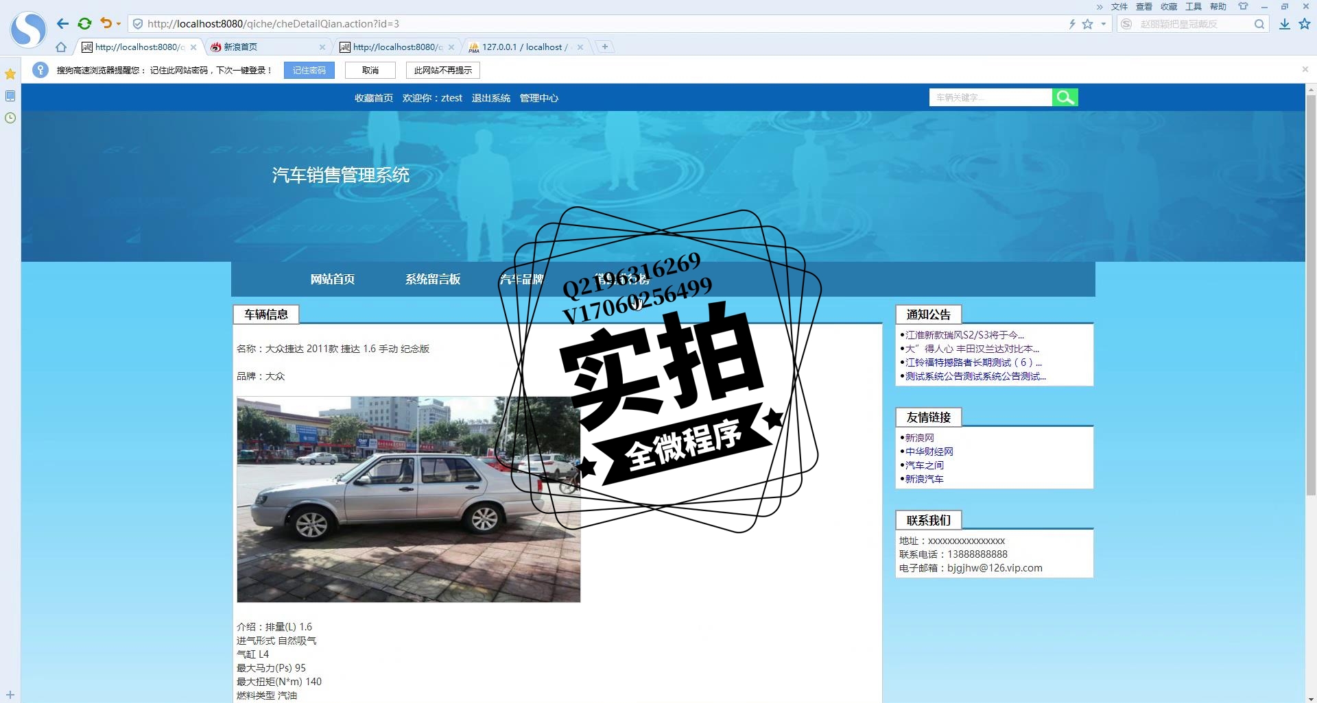The image size is (1317, 703).
Task: Open history clock icon in sidebar
Action: coord(10,118)
